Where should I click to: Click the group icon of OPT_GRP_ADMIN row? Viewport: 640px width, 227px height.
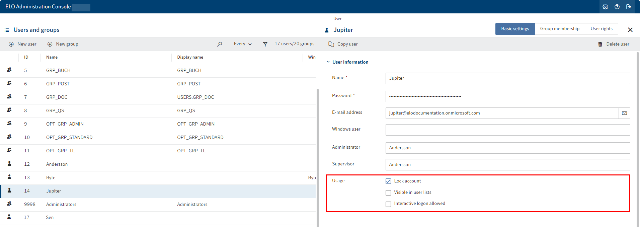[x=9, y=123]
